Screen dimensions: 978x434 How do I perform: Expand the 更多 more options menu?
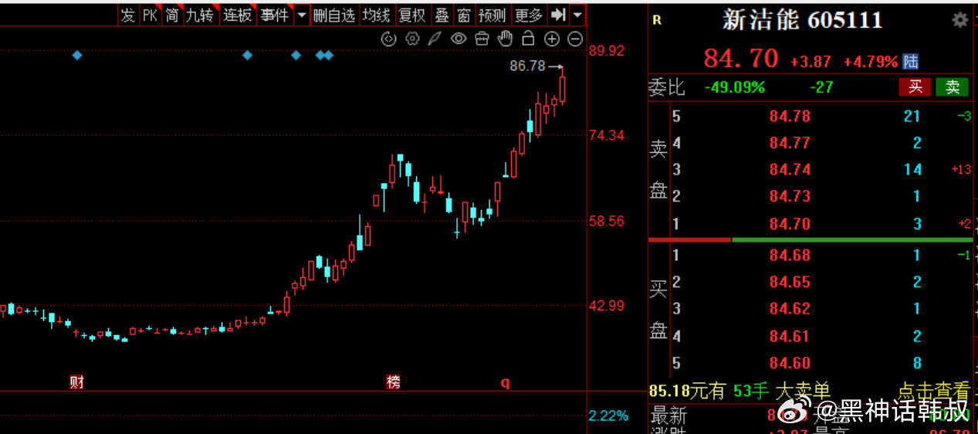click(529, 15)
